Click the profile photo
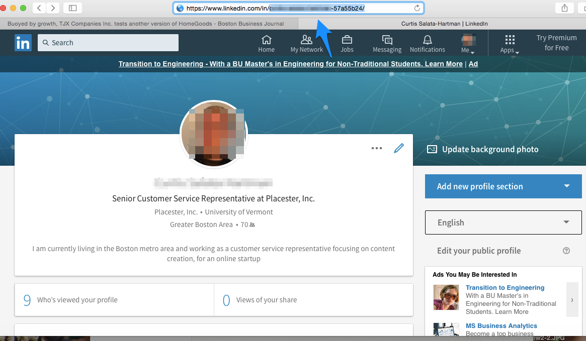Image resolution: width=586 pixels, height=341 pixels. click(x=213, y=134)
